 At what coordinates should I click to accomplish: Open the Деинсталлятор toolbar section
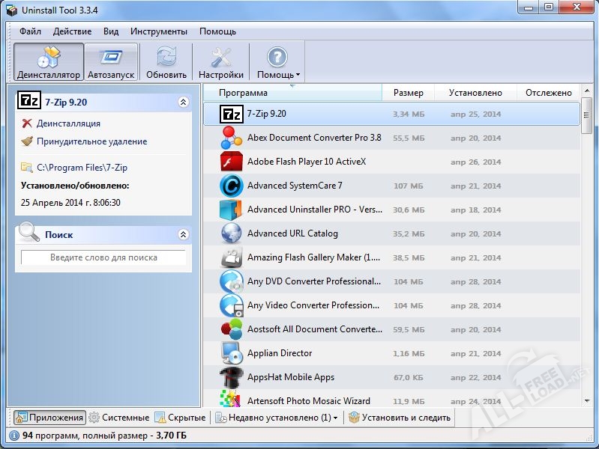[48, 62]
